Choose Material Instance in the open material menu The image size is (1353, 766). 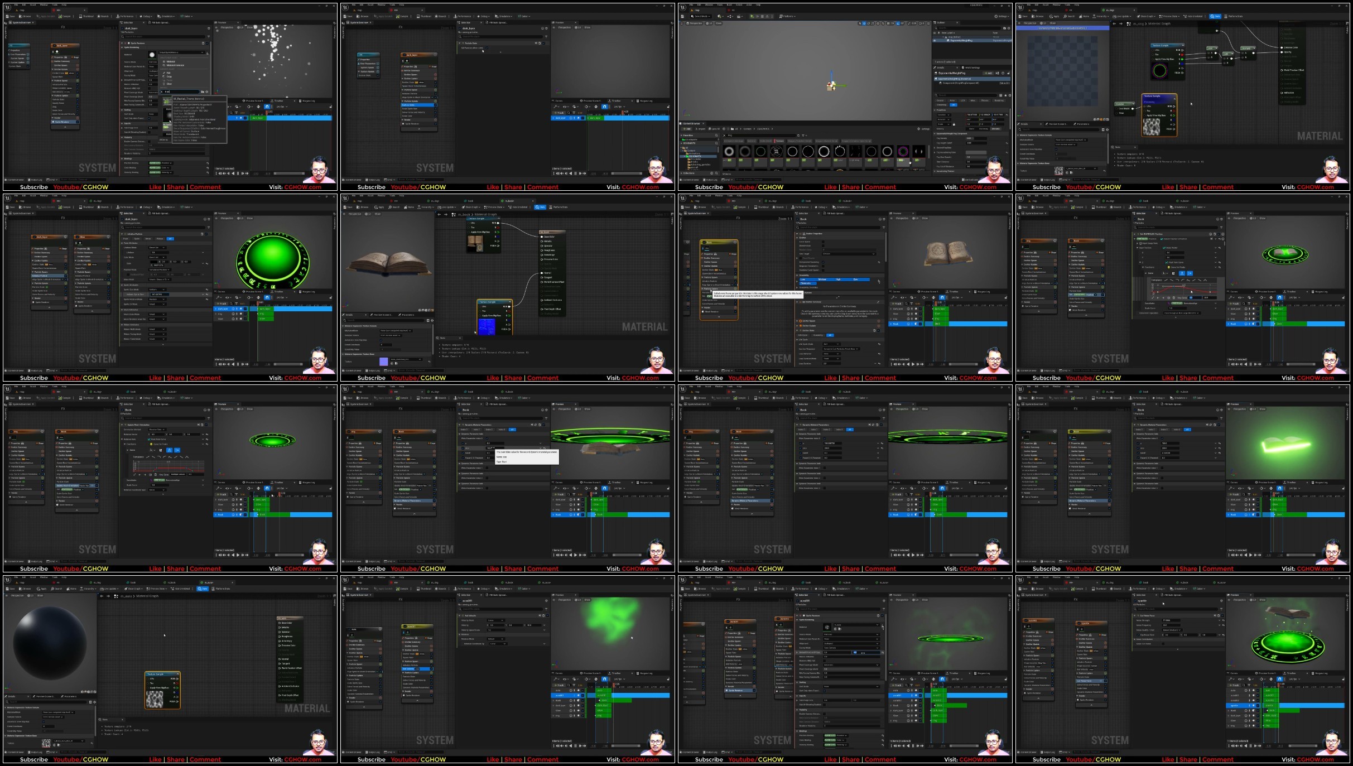[175, 65]
